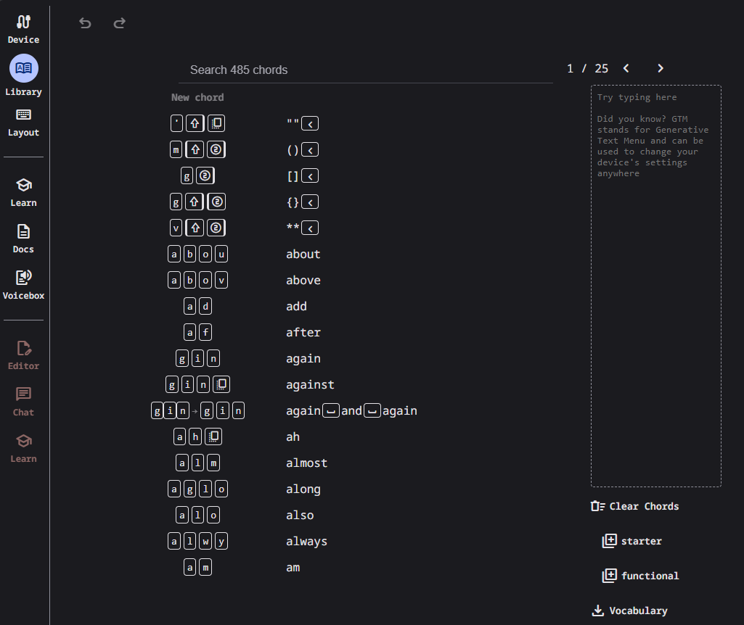Download the Vocabulary chord list
744x625 pixels.
[629, 610]
